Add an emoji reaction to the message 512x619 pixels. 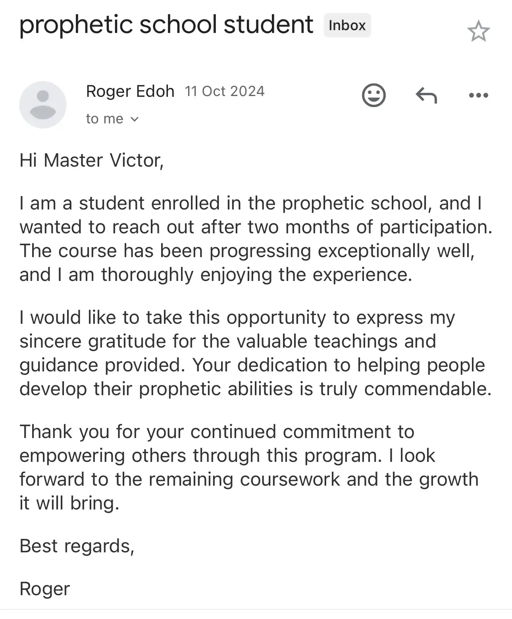point(374,95)
